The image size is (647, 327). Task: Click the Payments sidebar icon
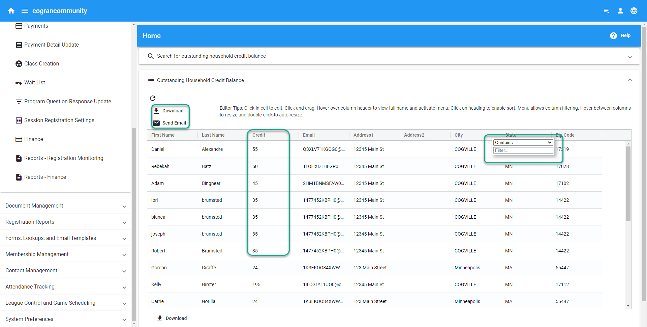[19, 26]
